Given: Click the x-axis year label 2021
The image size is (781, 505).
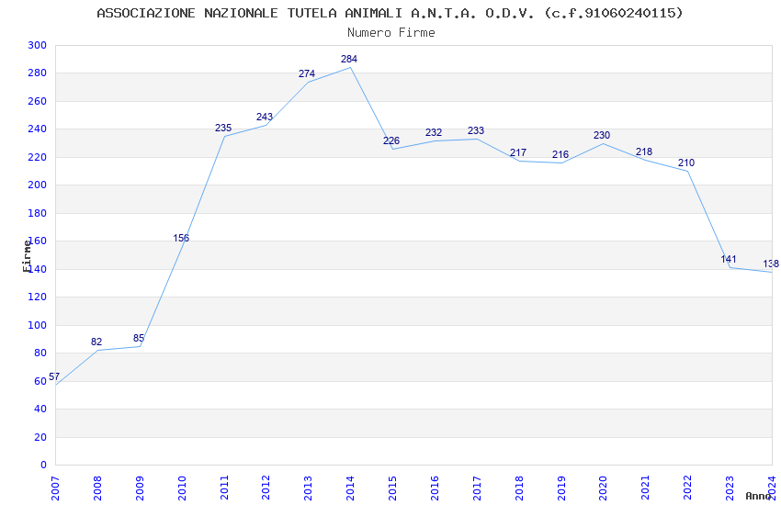Looking at the screenshot, I should 646,488.
